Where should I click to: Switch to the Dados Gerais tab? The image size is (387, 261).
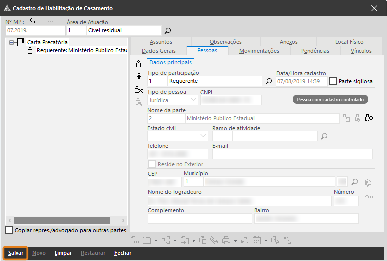[159, 51]
